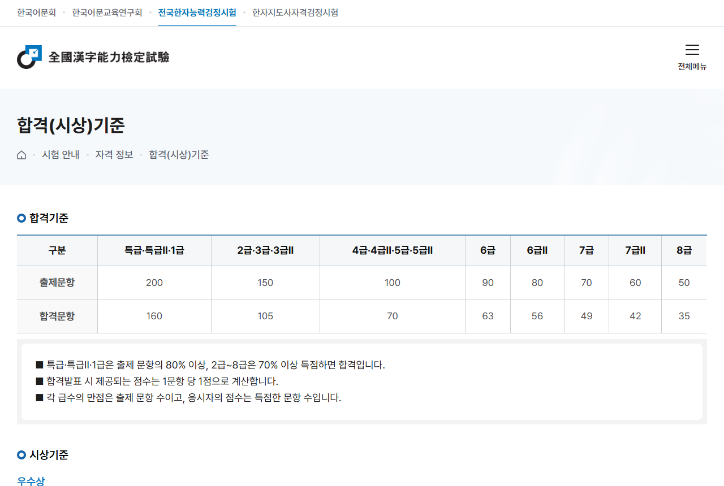Viewport: 724px width, 486px height.
Task: Click the 56 cell in 합격문항 row
Action: pyautogui.click(x=537, y=316)
